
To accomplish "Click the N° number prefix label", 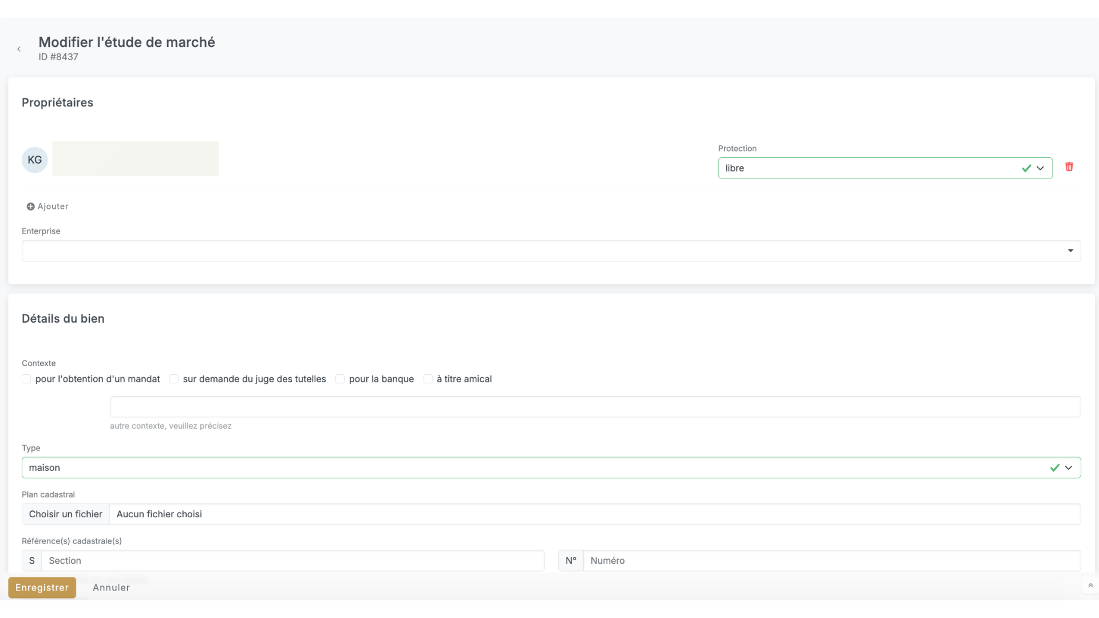I will pos(571,561).
